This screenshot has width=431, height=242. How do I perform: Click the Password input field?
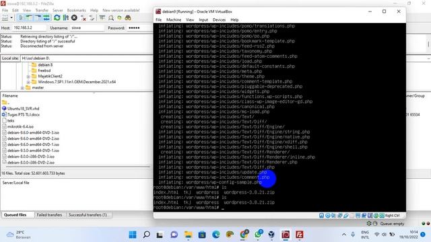(139, 28)
